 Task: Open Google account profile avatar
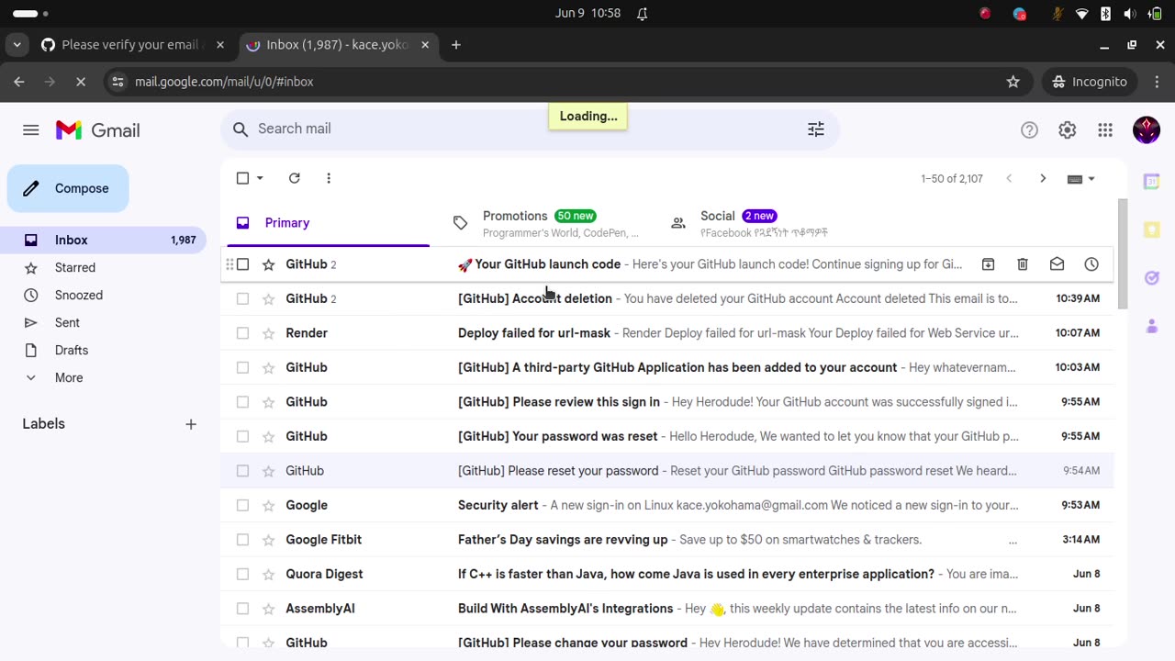coord(1147,130)
